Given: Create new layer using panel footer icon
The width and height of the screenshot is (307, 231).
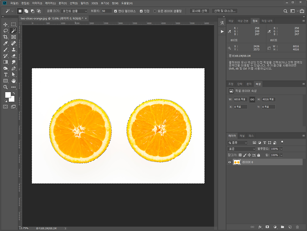Looking at the screenshot, I should tap(290, 227).
